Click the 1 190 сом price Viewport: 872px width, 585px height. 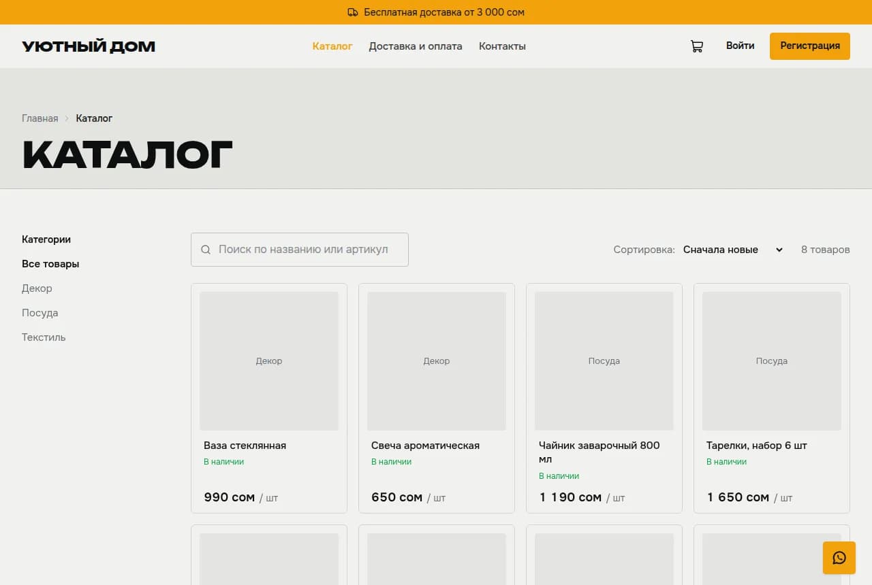tap(570, 497)
